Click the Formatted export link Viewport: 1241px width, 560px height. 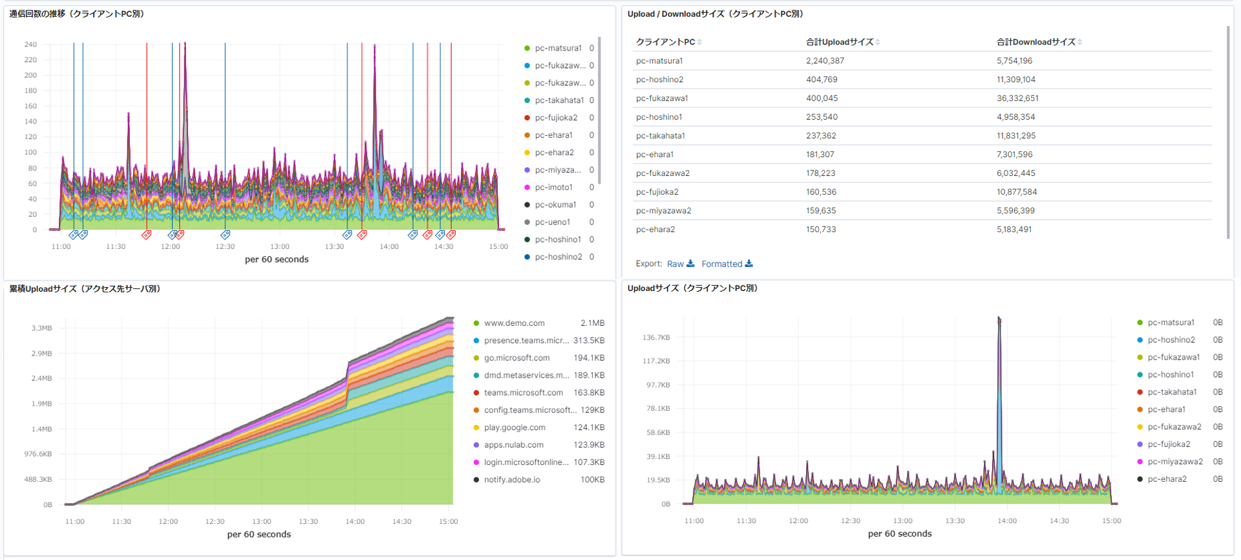(722, 264)
